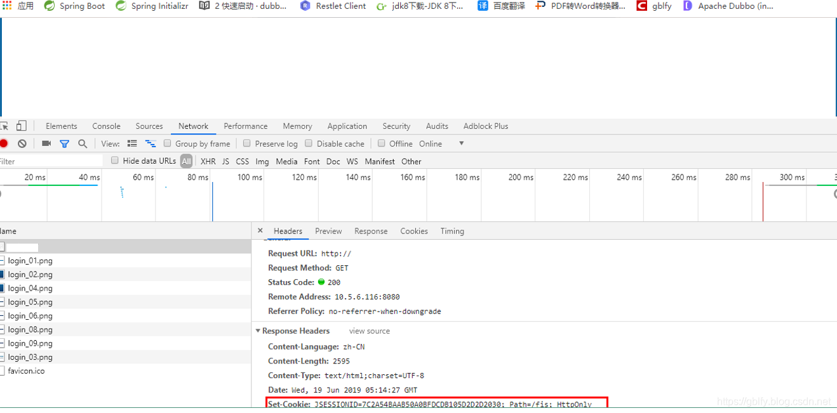
Task: Filter requests by Font
Action: coord(312,162)
